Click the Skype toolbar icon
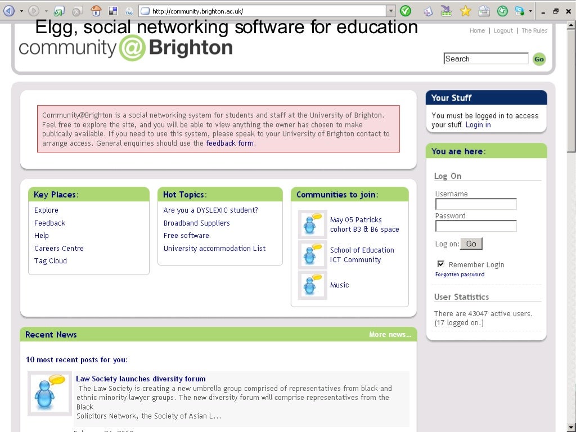Viewport: 576px width, 432px height. pyautogui.click(x=519, y=11)
